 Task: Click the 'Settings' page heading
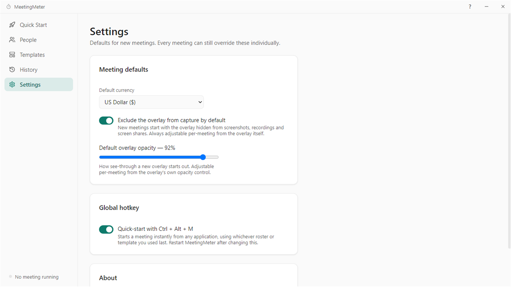tap(109, 32)
